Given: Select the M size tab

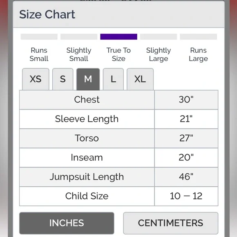Looking at the screenshot, I should click(x=88, y=79).
